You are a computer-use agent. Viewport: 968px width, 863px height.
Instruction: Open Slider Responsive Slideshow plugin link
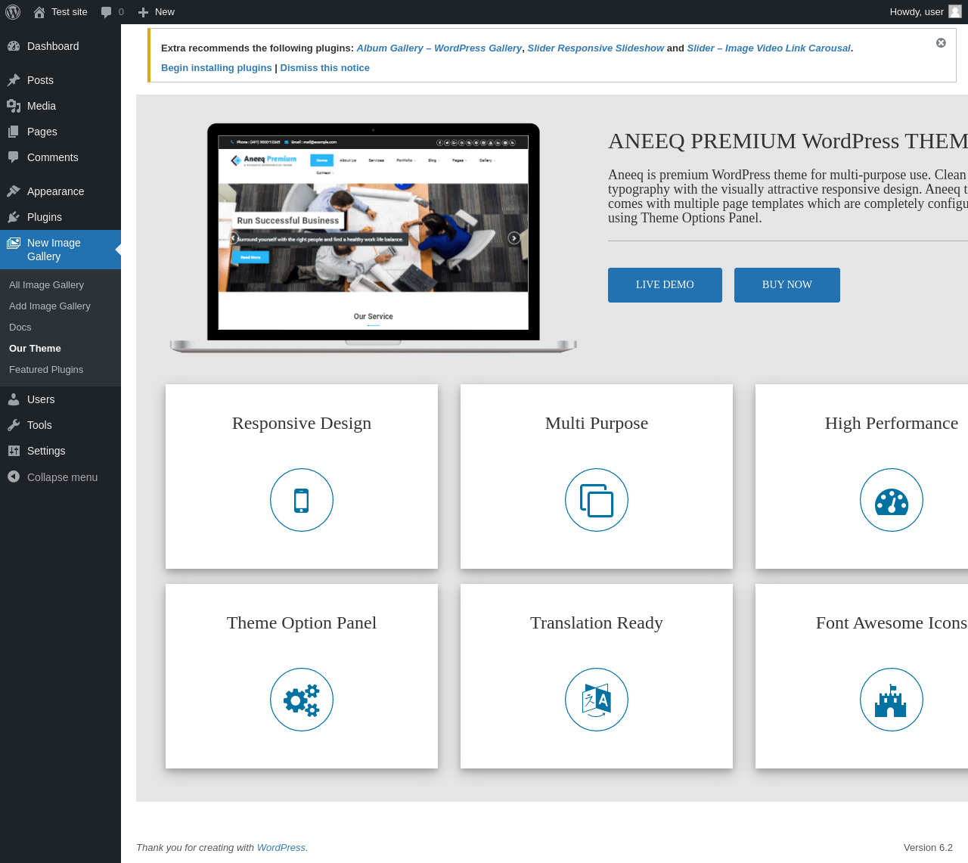(596, 48)
